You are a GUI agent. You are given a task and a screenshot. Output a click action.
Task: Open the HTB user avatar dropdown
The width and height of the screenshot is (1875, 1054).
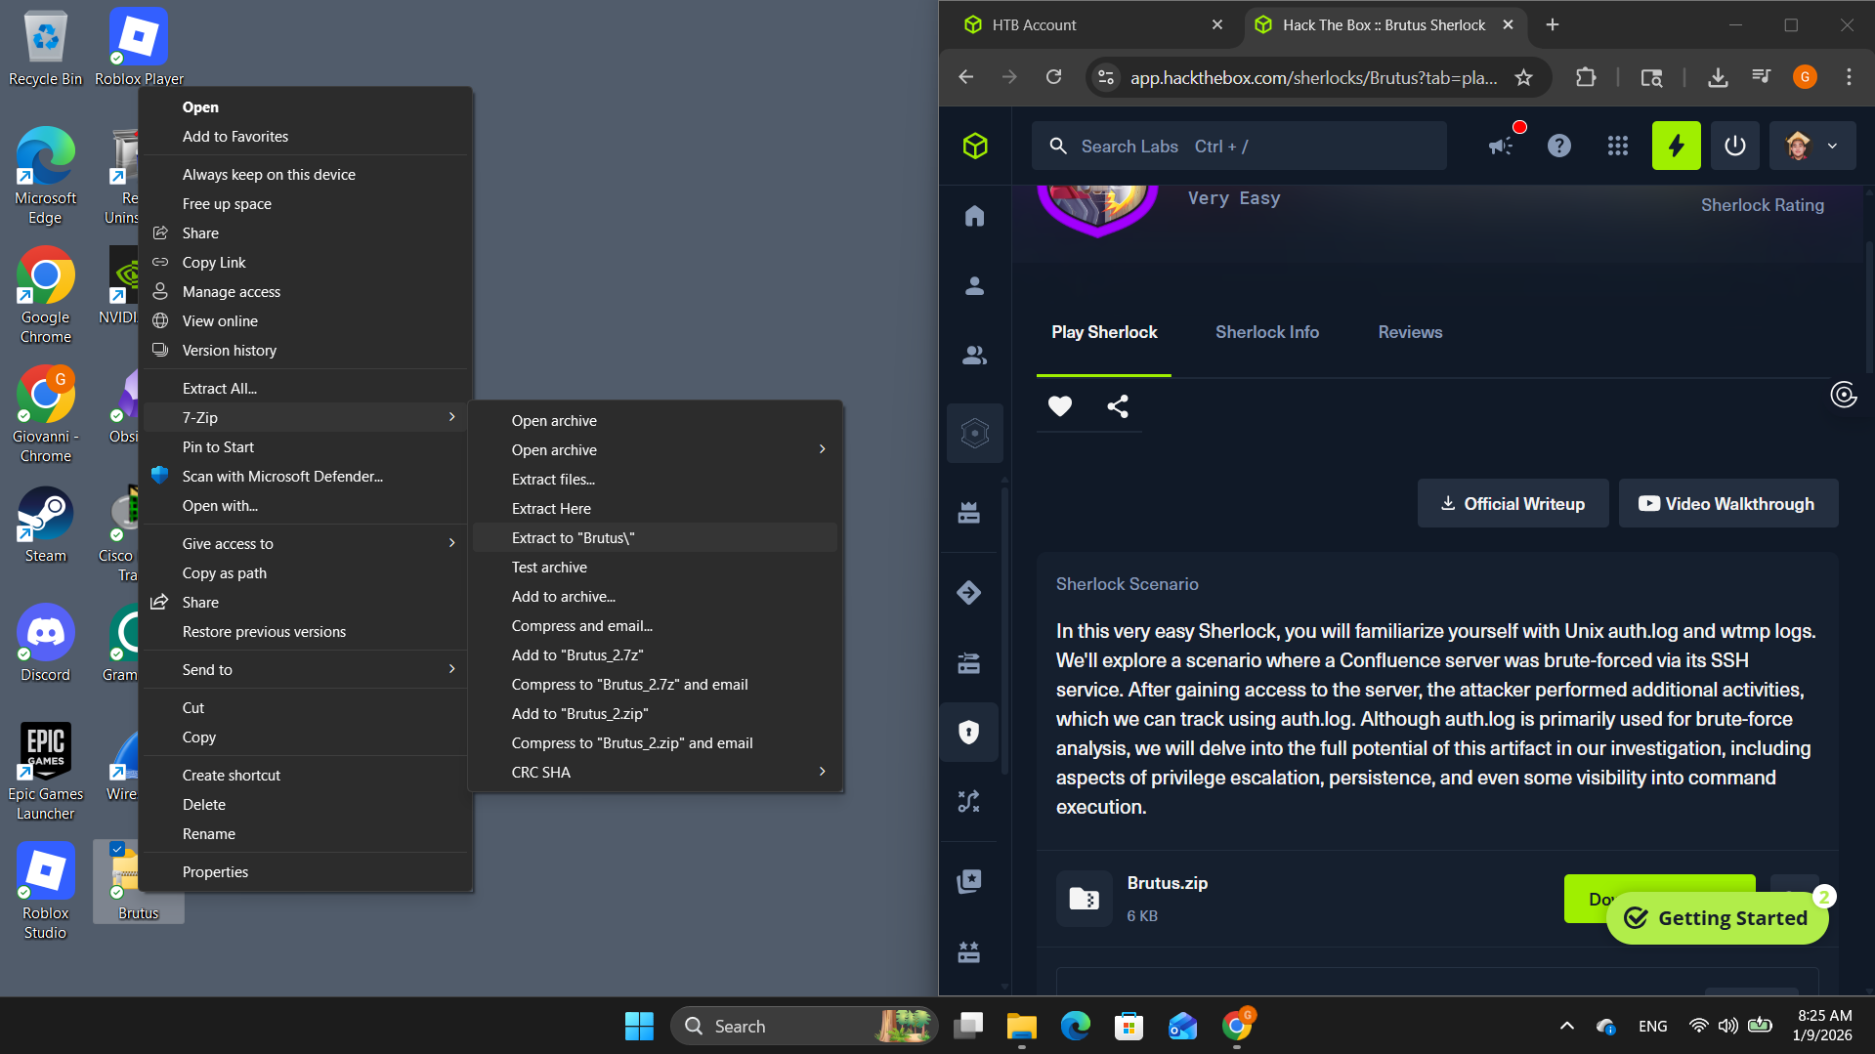pyautogui.click(x=1812, y=147)
